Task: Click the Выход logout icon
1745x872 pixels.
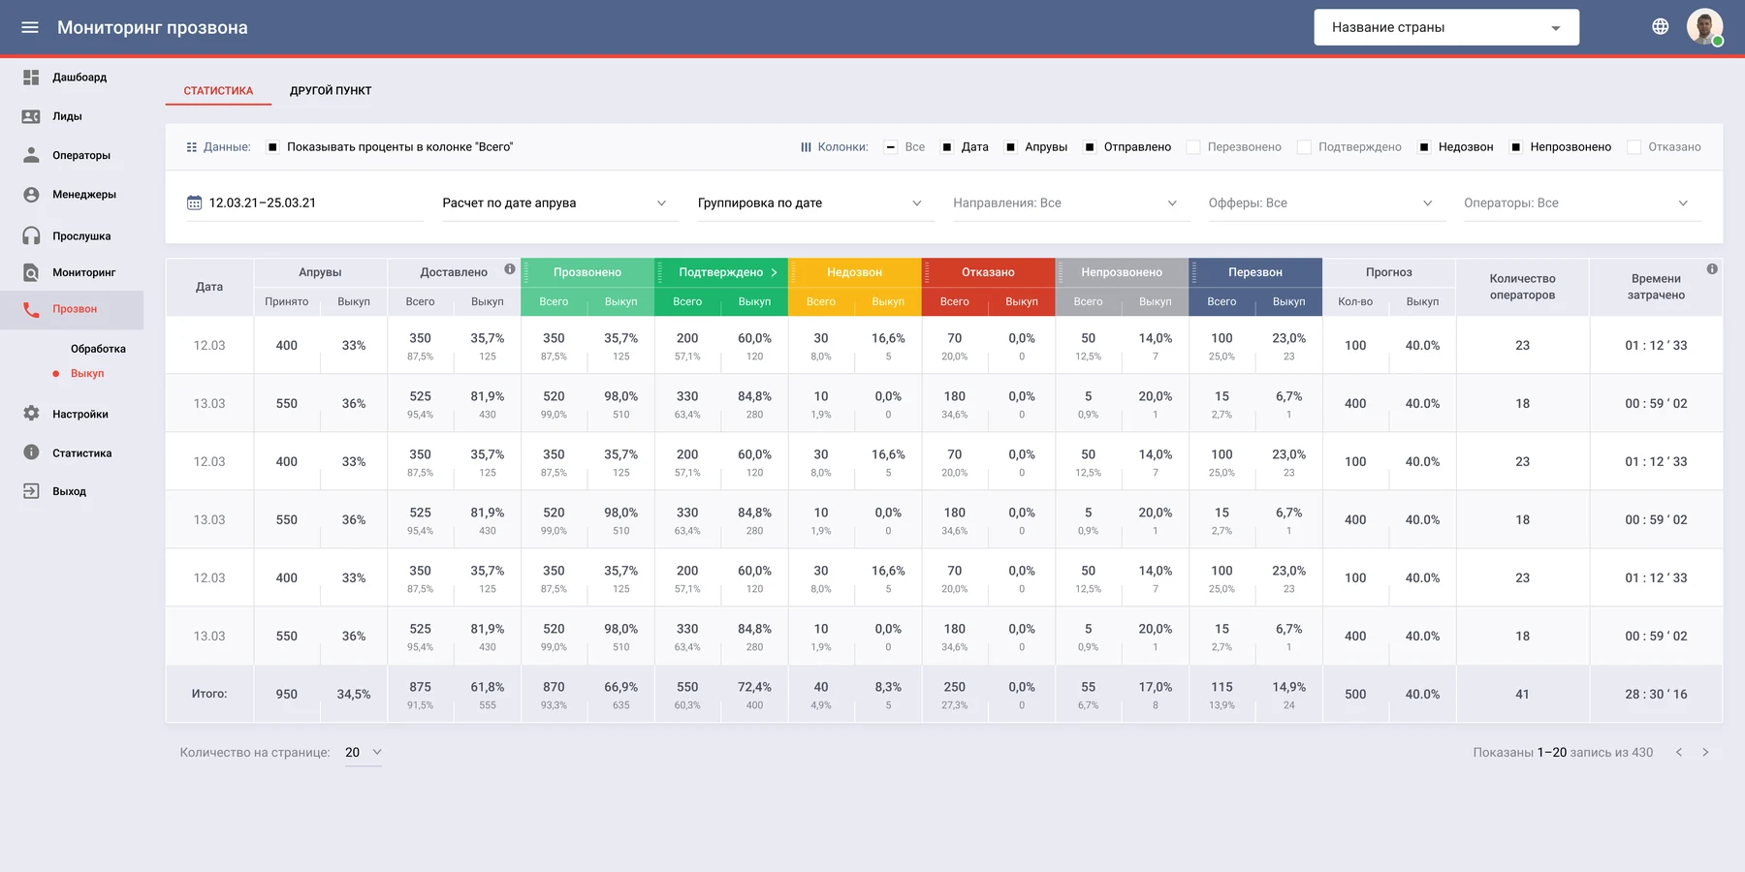Action: point(31,491)
